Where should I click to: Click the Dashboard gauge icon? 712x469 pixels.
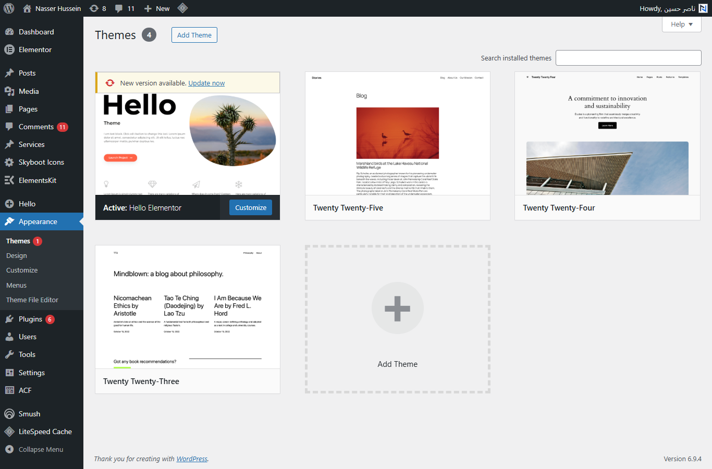point(9,32)
